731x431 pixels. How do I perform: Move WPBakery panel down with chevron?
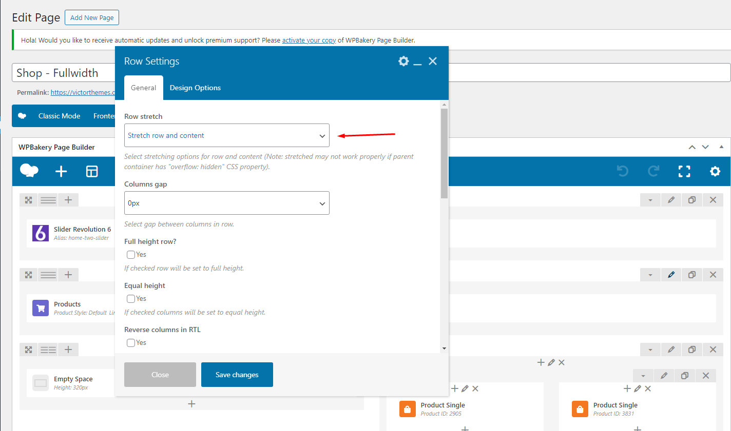pyautogui.click(x=705, y=147)
